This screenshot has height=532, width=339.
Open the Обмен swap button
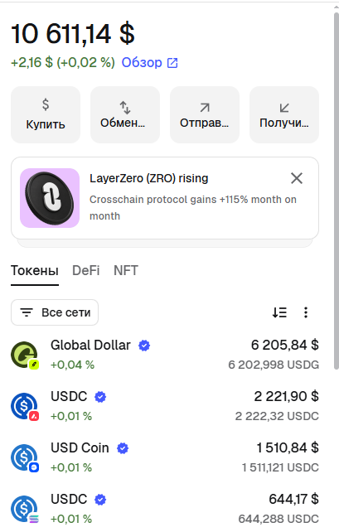pyautogui.click(x=125, y=114)
